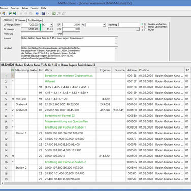Click the Nachtrag input field
191x191 pixels.
[129, 25]
